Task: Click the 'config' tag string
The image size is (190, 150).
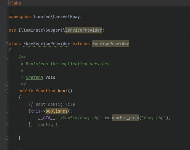Action: (46, 125)
